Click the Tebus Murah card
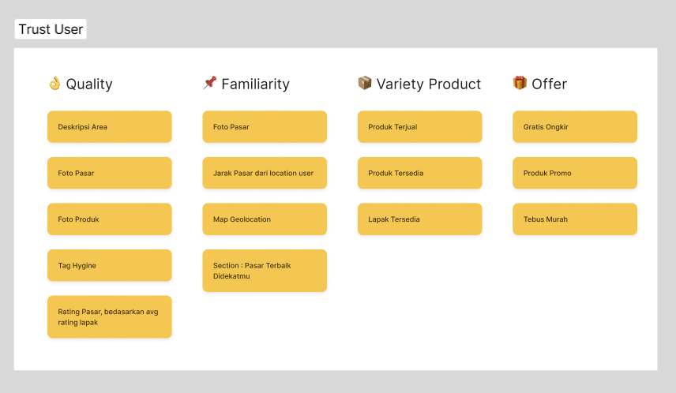Viewport: 676px width, 393px height. coord(575,219)
